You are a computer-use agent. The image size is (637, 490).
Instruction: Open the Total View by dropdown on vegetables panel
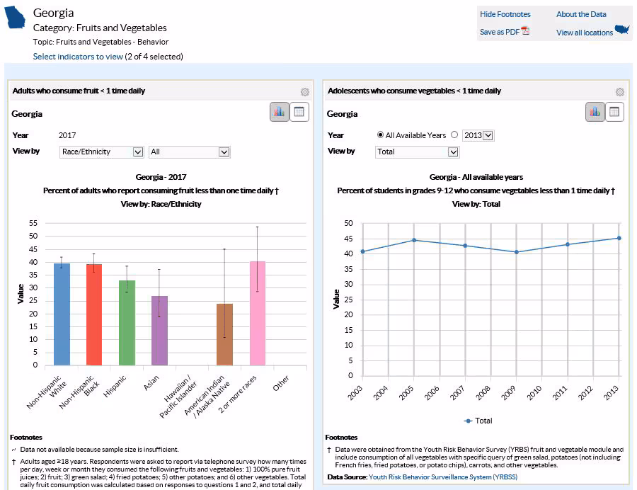pos(415,152)
